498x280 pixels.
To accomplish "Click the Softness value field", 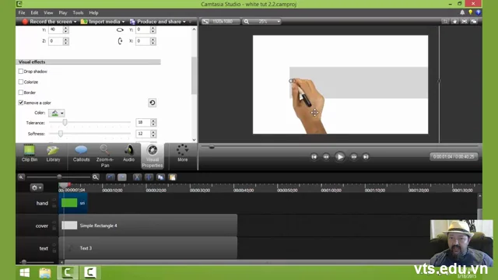I will pos(143,134).
